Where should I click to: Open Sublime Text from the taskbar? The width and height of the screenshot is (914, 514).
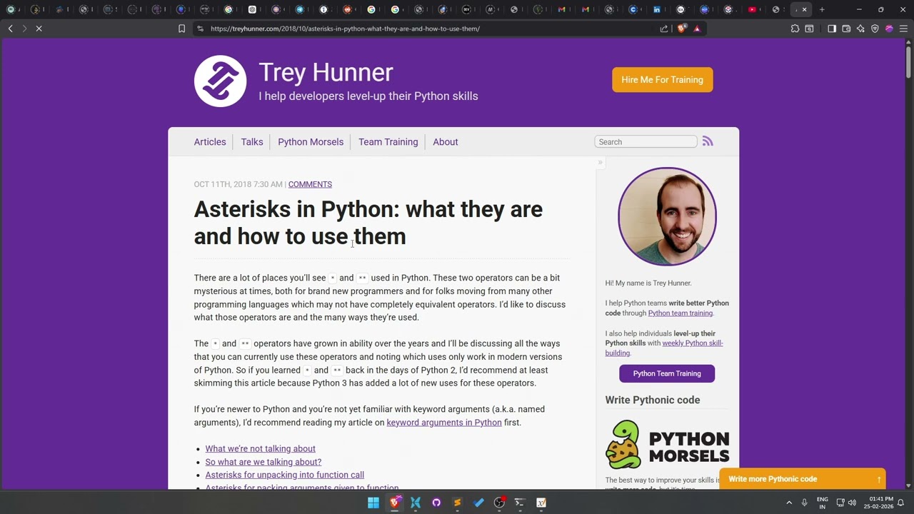pos(458,503)
